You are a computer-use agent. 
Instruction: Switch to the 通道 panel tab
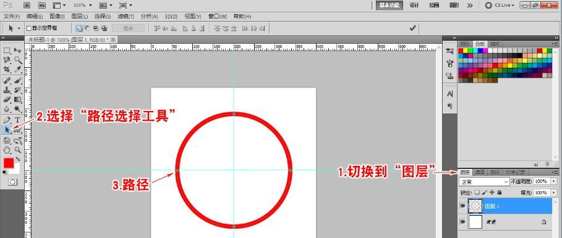(480, 172)
